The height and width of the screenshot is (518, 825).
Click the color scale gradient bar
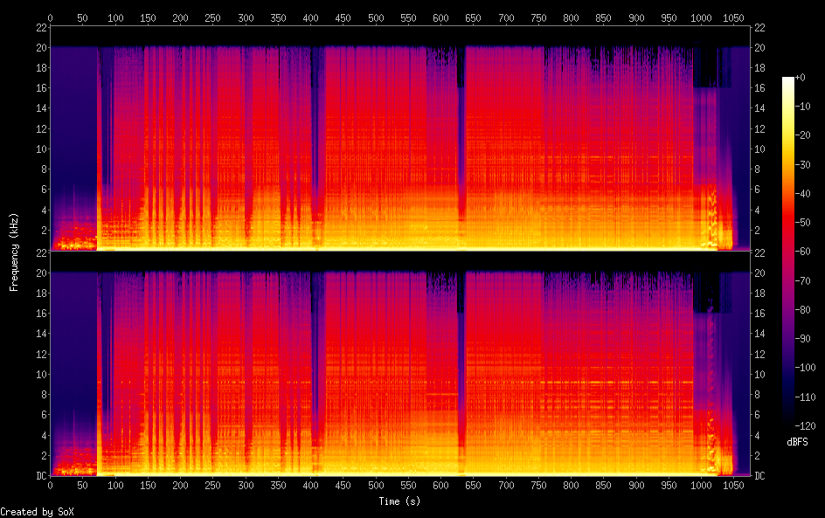point(788,255)
